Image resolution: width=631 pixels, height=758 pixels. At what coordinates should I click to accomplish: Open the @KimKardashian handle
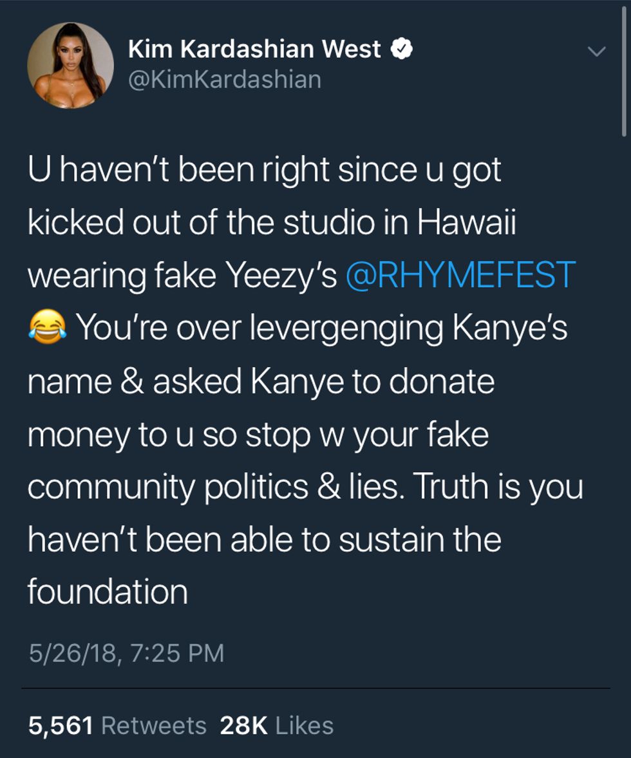coord(224,79)
